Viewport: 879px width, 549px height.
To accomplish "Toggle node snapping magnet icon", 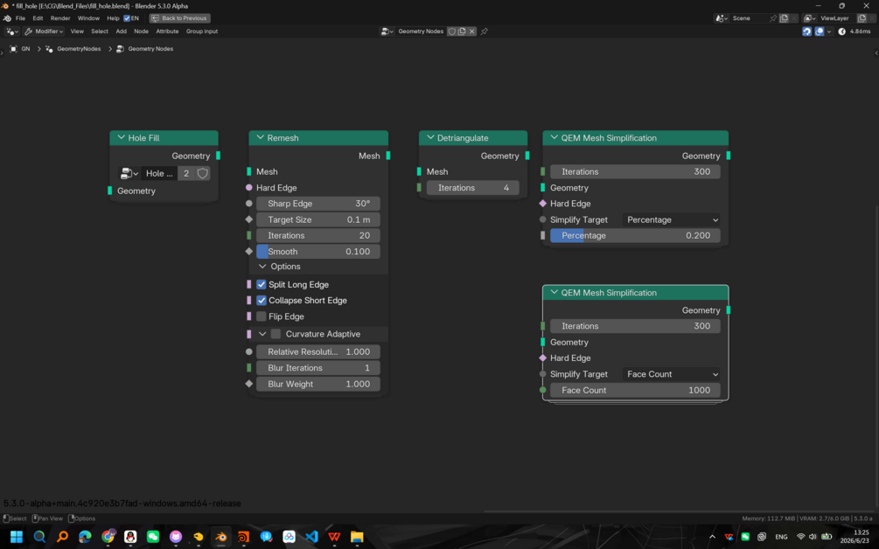I will coord(806,31).
